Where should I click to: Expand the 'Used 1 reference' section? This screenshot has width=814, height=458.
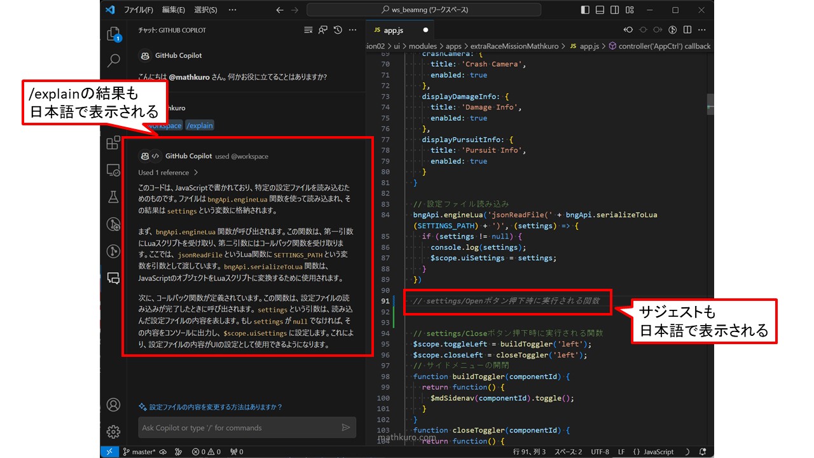pos(169,172)
